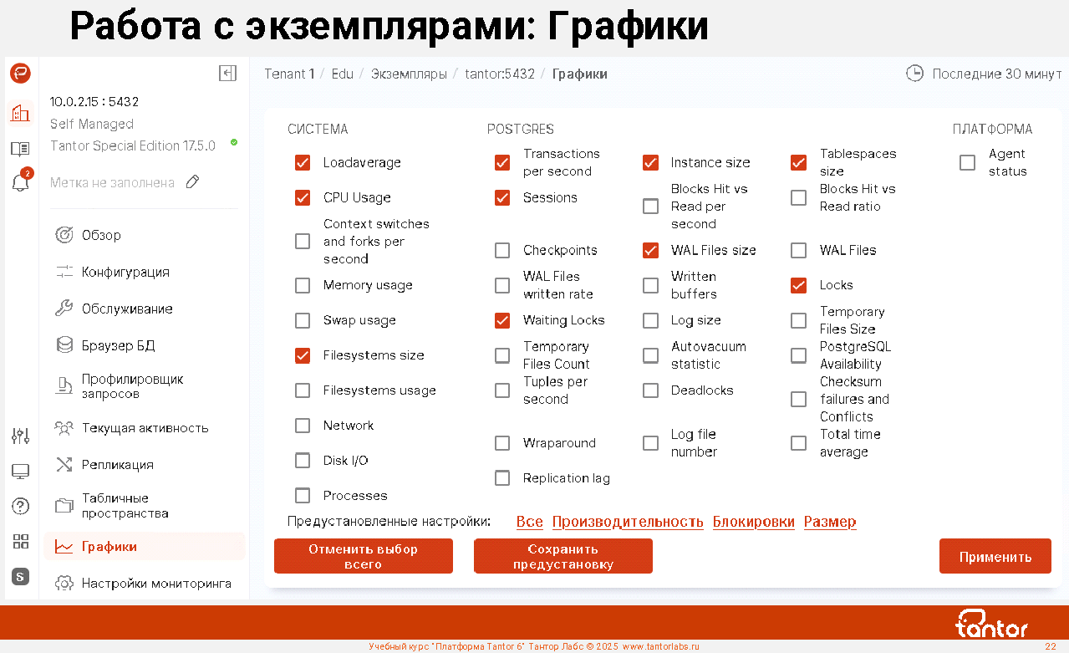This screenshot has height=653, width=1069.
Task: Enable the Memory usage checkbox
Action: pos(303,286)
